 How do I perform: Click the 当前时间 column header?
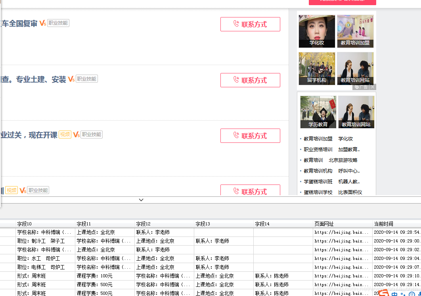click(397, 224)
